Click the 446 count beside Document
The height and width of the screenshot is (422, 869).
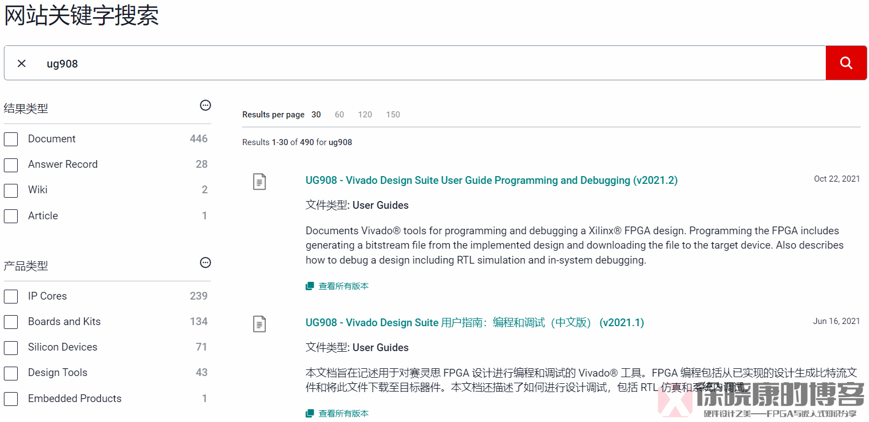coord(199,139)
